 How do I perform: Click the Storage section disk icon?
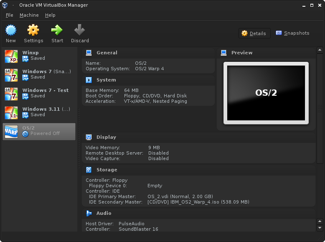(x=89, y=170)
